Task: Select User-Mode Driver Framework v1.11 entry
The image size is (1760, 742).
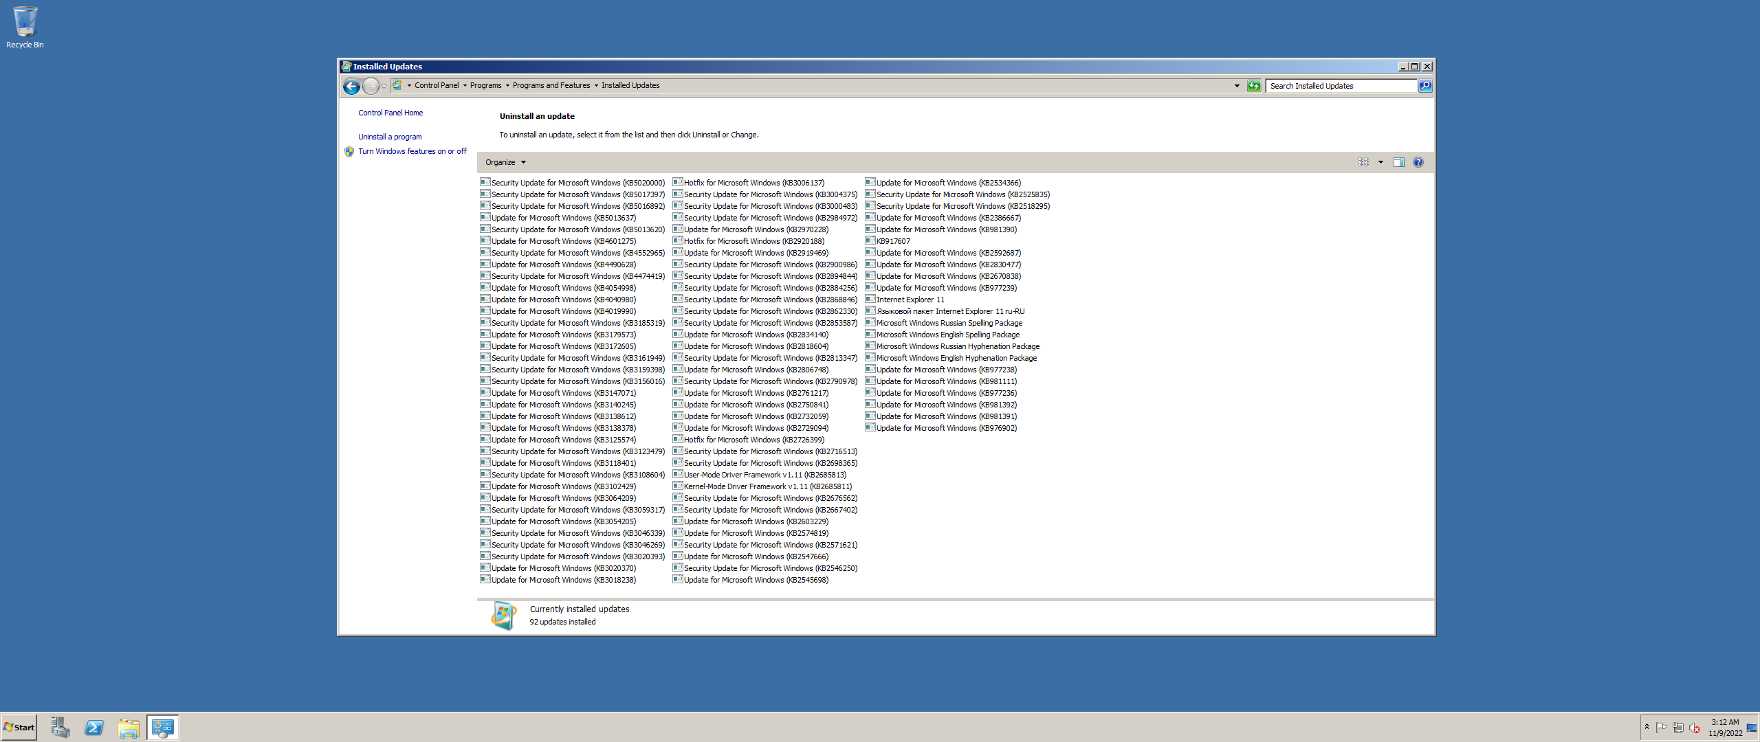Action: (760, 475)
